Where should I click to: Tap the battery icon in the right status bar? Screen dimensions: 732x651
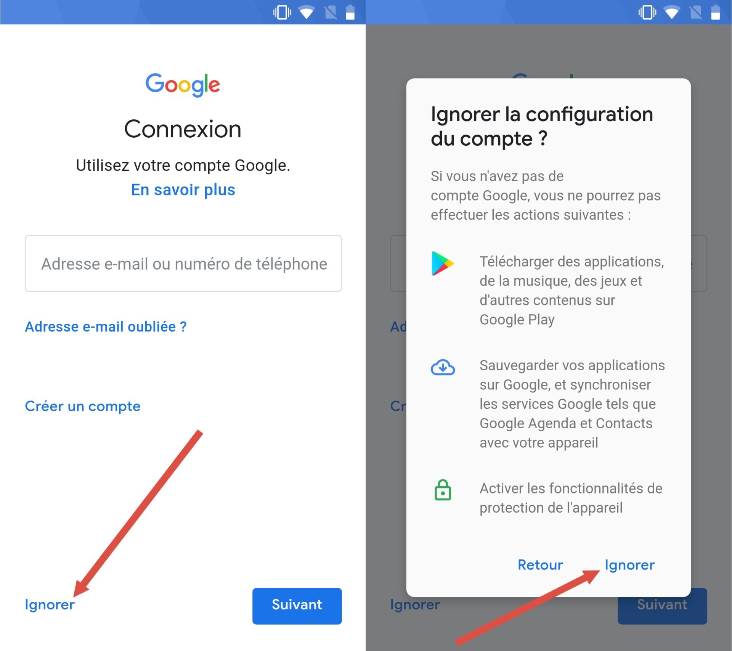pos(716,12)
